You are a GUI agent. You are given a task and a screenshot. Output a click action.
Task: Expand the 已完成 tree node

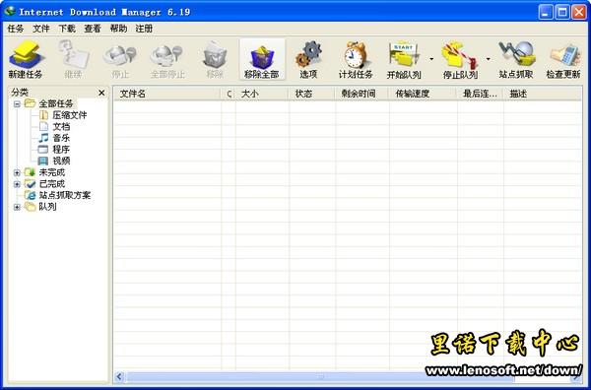pos(17,184)
